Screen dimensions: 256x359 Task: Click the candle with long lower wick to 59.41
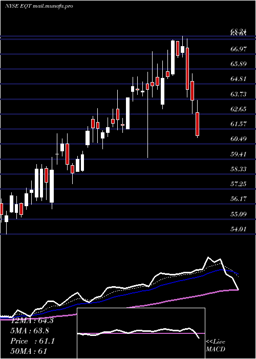(147, 115)
